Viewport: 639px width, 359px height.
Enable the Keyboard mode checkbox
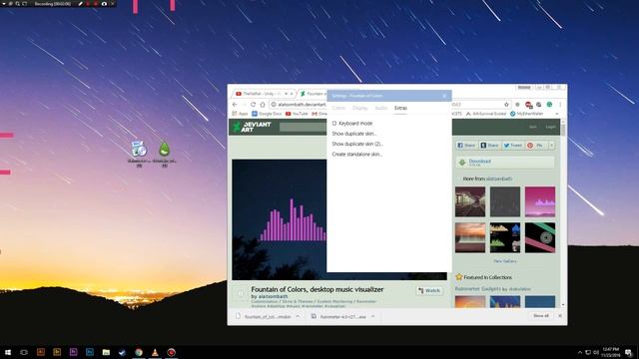(334, 124)
